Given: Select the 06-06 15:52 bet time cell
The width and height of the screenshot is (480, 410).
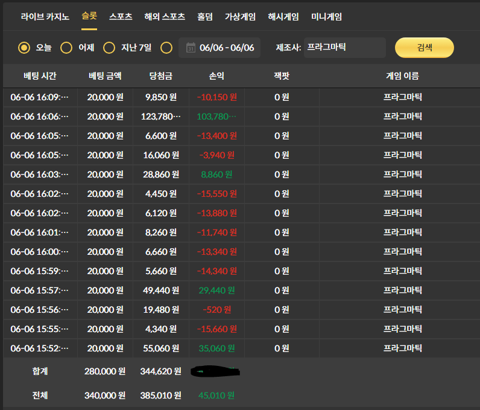Looking at the screenshot, I should point(40,348).
